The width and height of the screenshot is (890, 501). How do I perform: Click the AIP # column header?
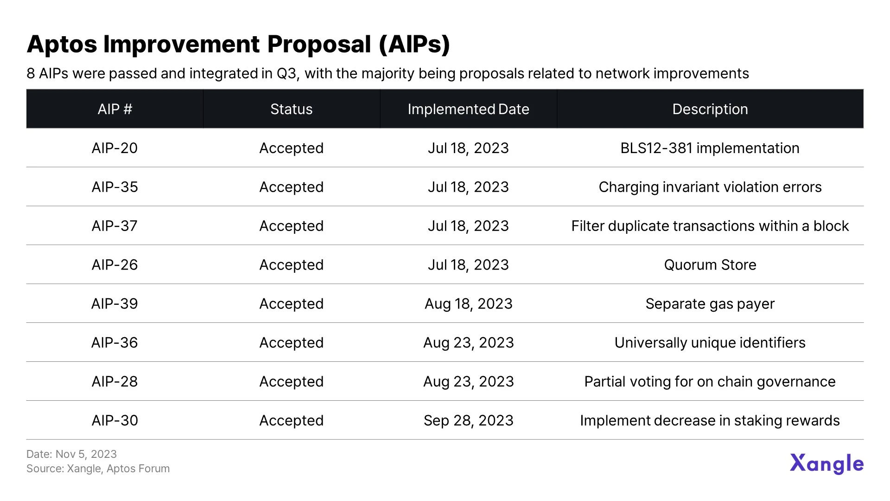point(115,109)
